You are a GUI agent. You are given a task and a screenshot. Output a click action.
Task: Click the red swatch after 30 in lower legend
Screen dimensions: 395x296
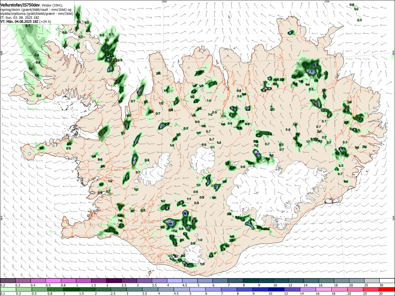(386, 290)
